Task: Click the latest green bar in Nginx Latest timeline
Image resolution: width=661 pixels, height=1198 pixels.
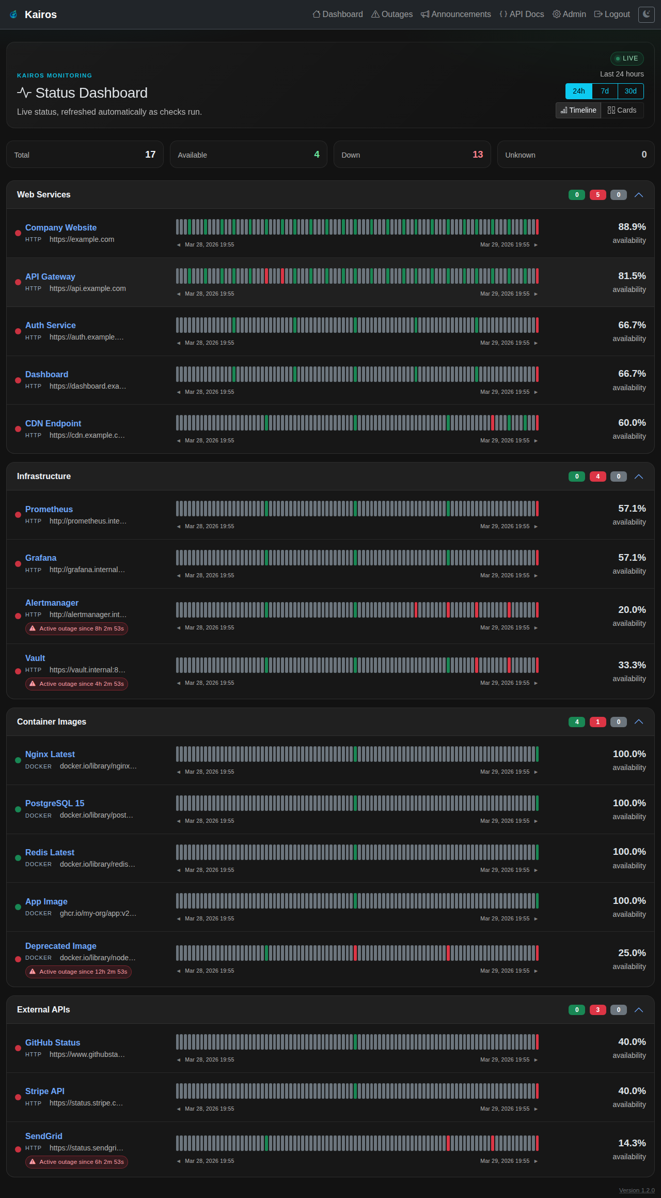Action: [537, 754]
